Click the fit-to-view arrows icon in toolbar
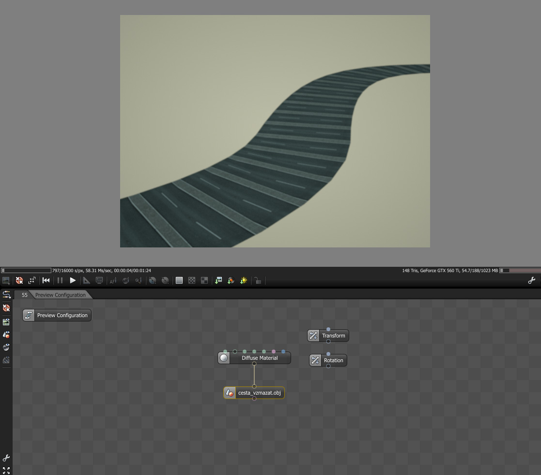 [32, 280]
